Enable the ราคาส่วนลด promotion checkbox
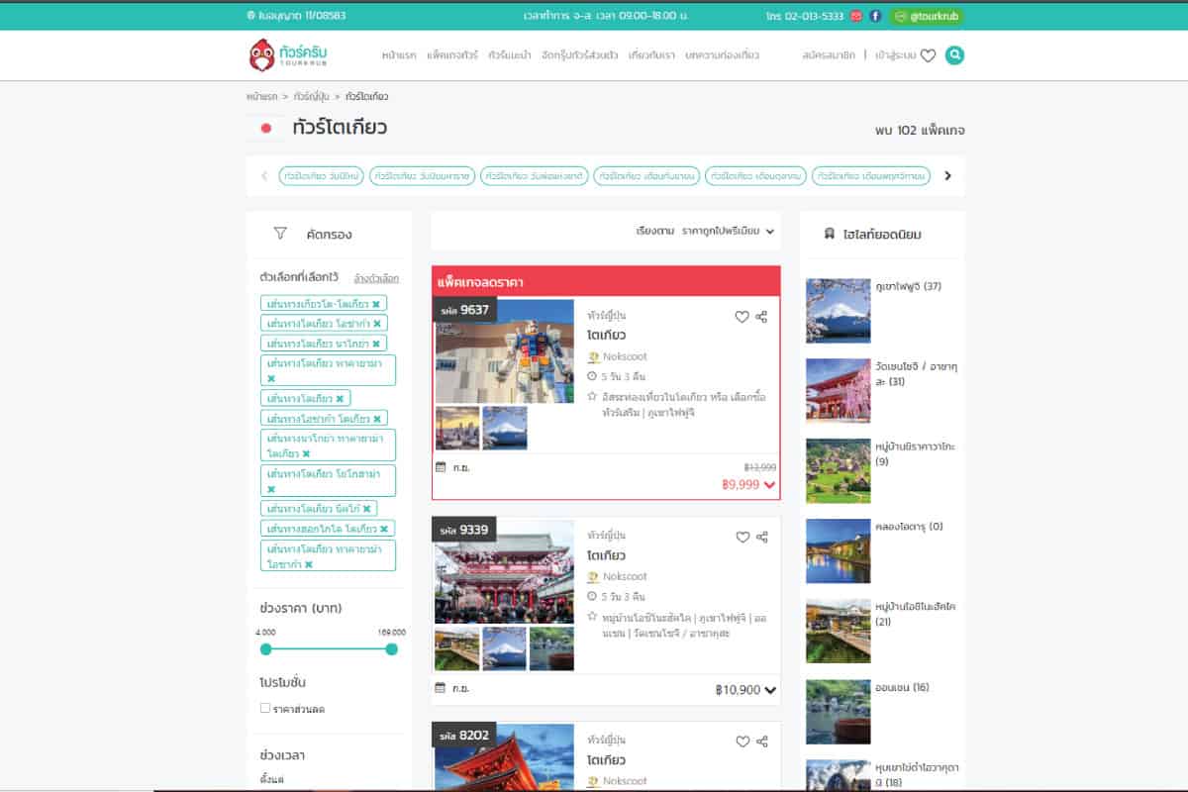 point(265,708)
